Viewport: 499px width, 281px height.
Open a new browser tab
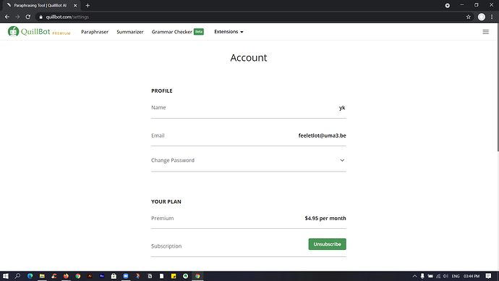88,5
